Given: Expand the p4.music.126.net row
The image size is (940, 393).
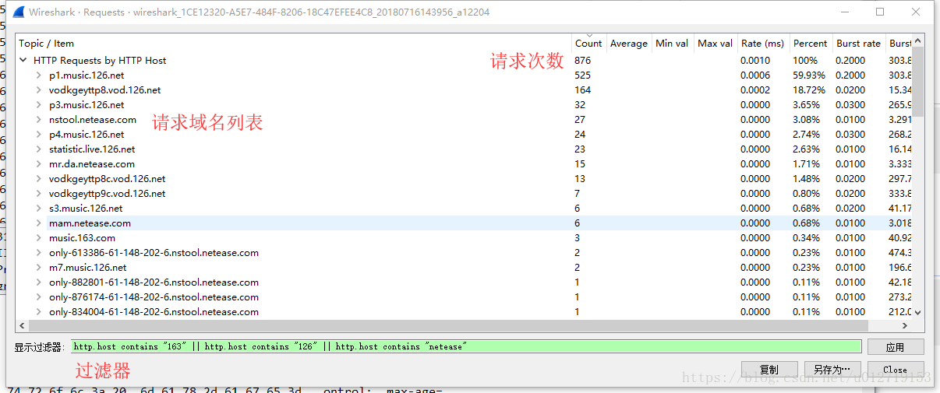Looking at the screenshot, I should coord(38,135).
